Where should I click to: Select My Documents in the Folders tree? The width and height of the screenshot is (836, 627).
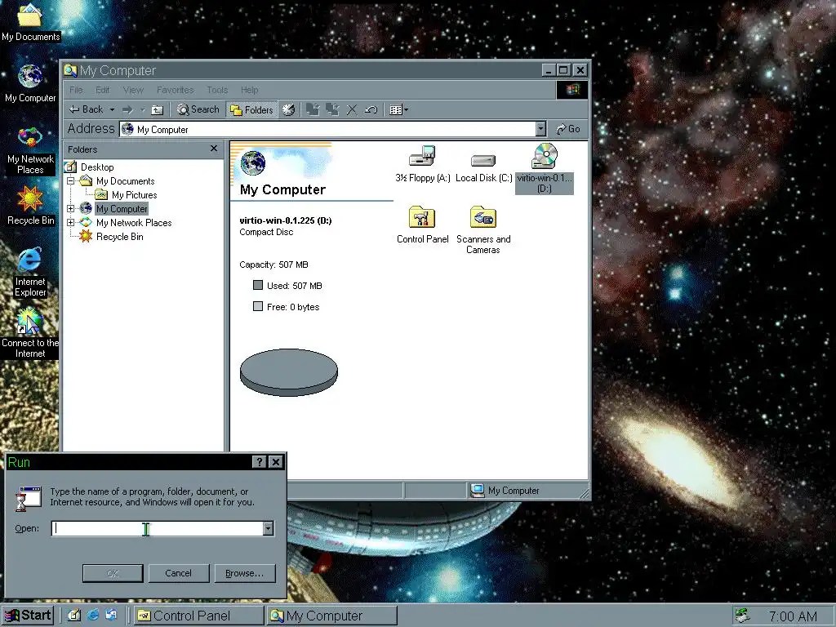[125, 181]
